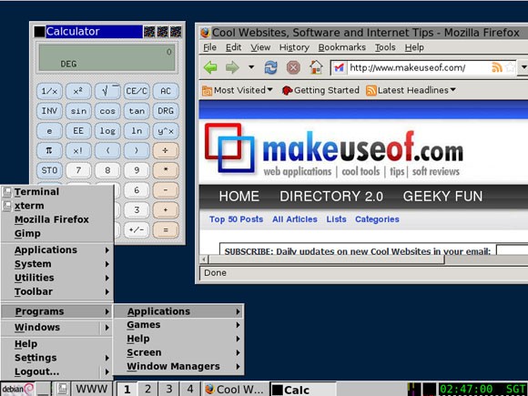This screenshot has width=528, height=396.
Task: Click the π key on Calculator
Action: click(49, 150)
